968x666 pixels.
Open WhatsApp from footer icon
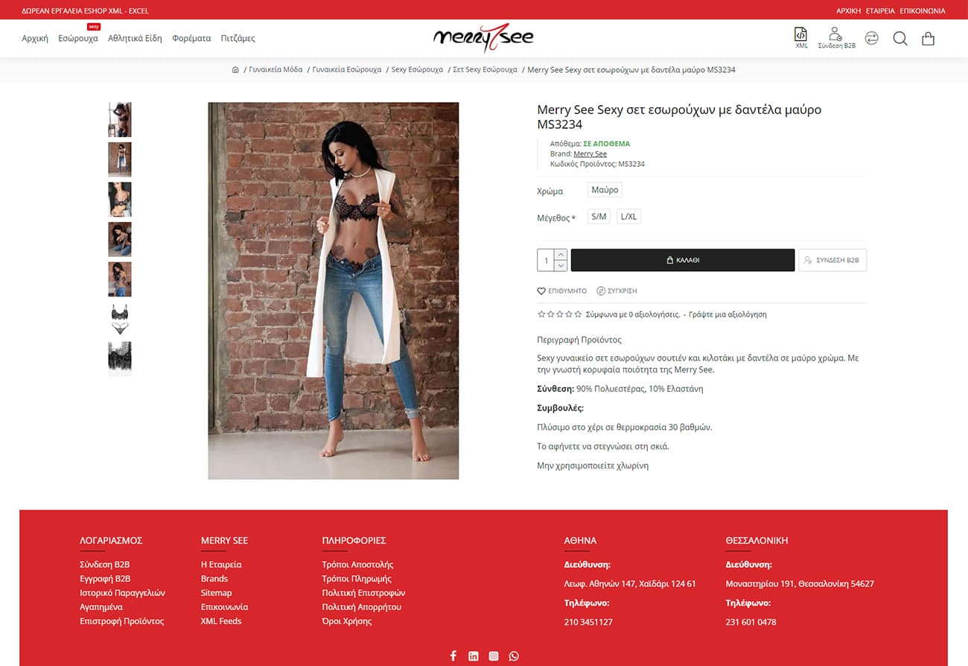pos(514,656)
